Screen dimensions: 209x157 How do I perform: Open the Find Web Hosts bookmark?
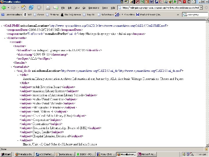(149, 15)
